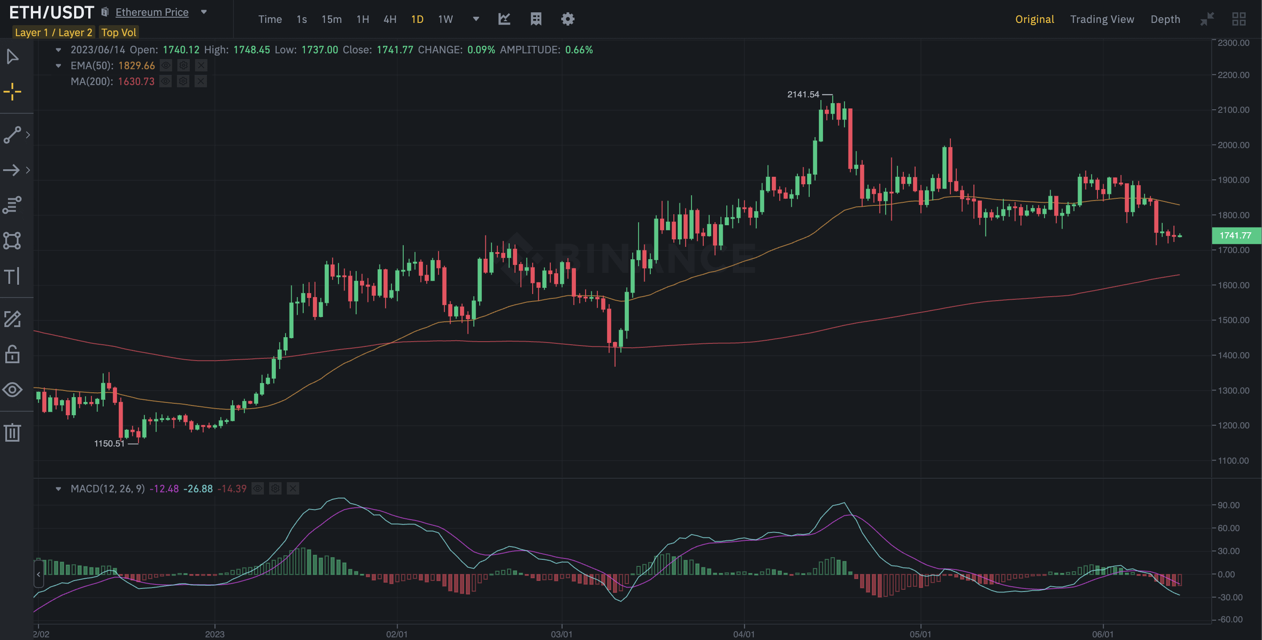Screen dimensions: 1262x640
Task: Open the Ethereum Price link
Action: click(152, 12)
